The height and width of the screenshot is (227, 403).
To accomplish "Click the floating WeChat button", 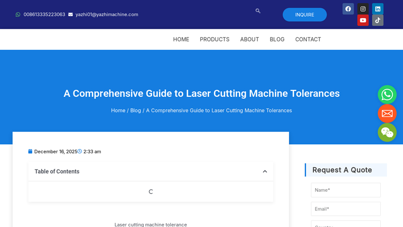I will point(387,132).
